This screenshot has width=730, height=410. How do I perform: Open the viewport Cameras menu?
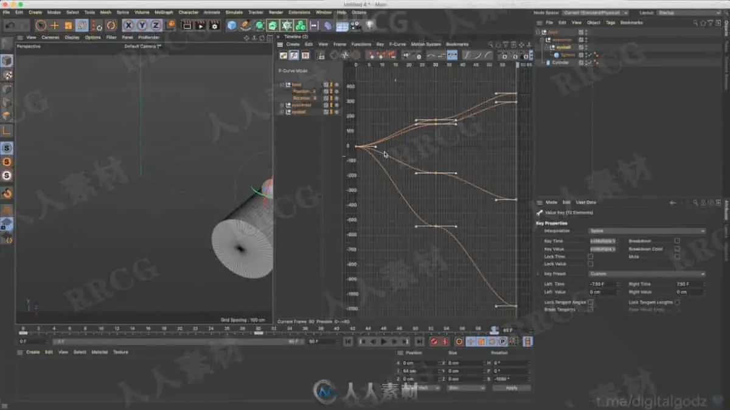50,37
